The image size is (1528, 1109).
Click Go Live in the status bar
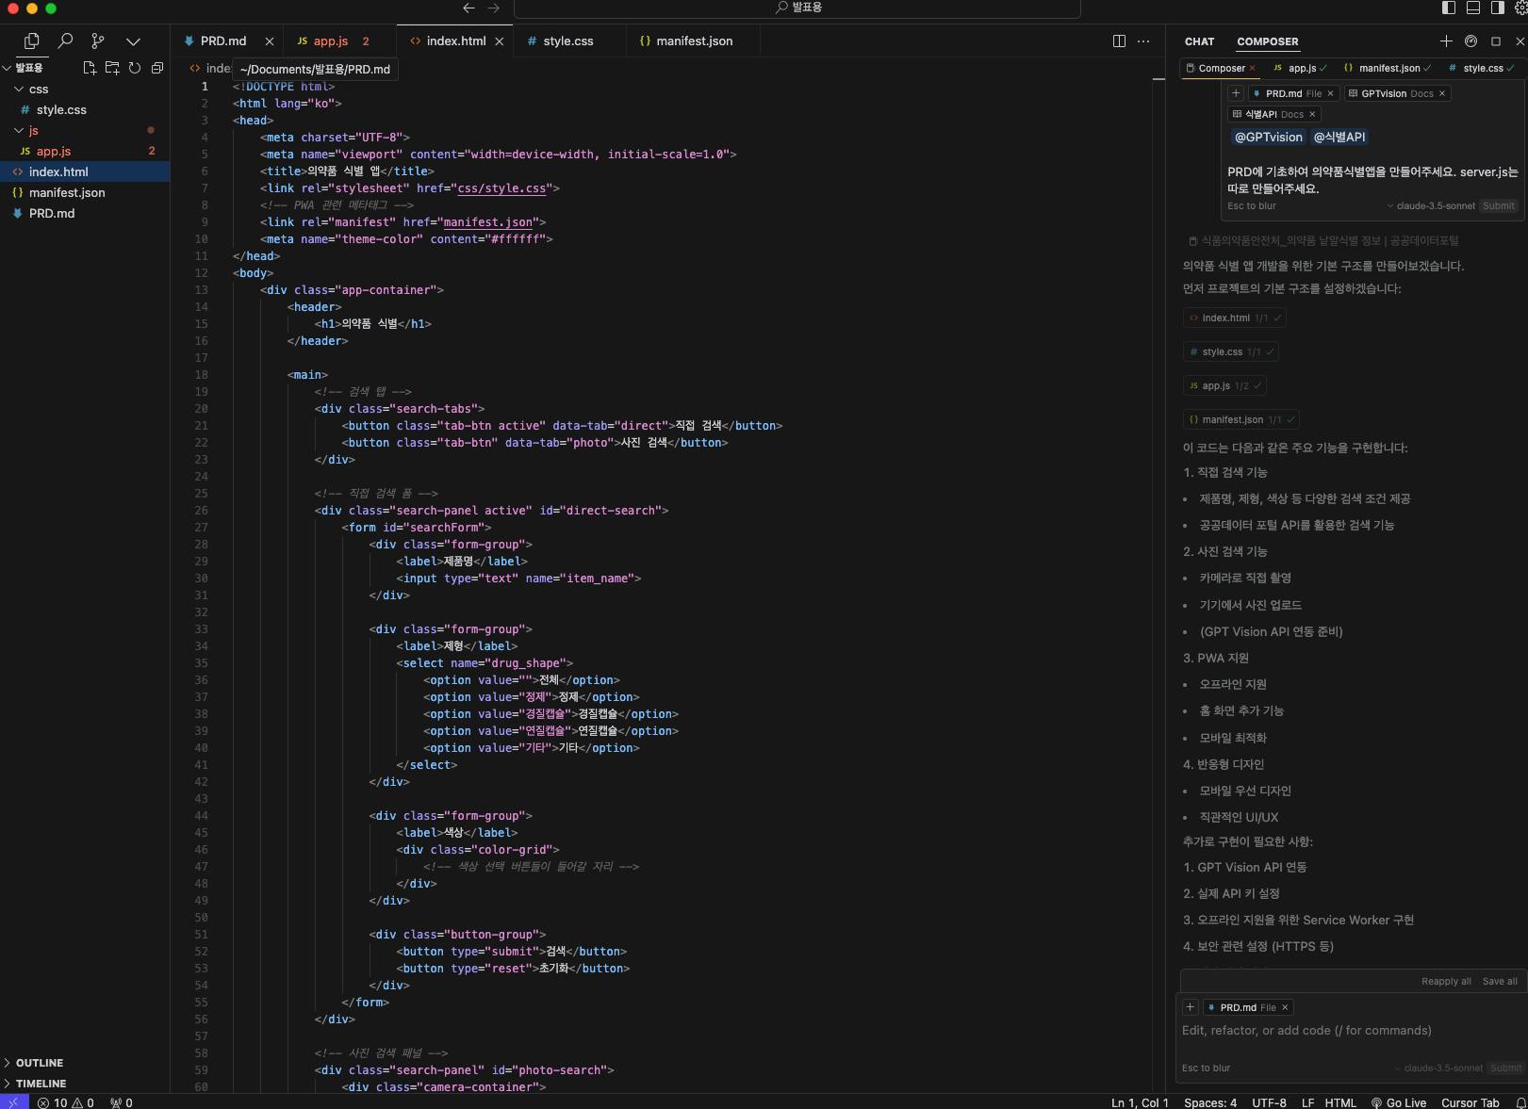click(x=1399, y=1102)
